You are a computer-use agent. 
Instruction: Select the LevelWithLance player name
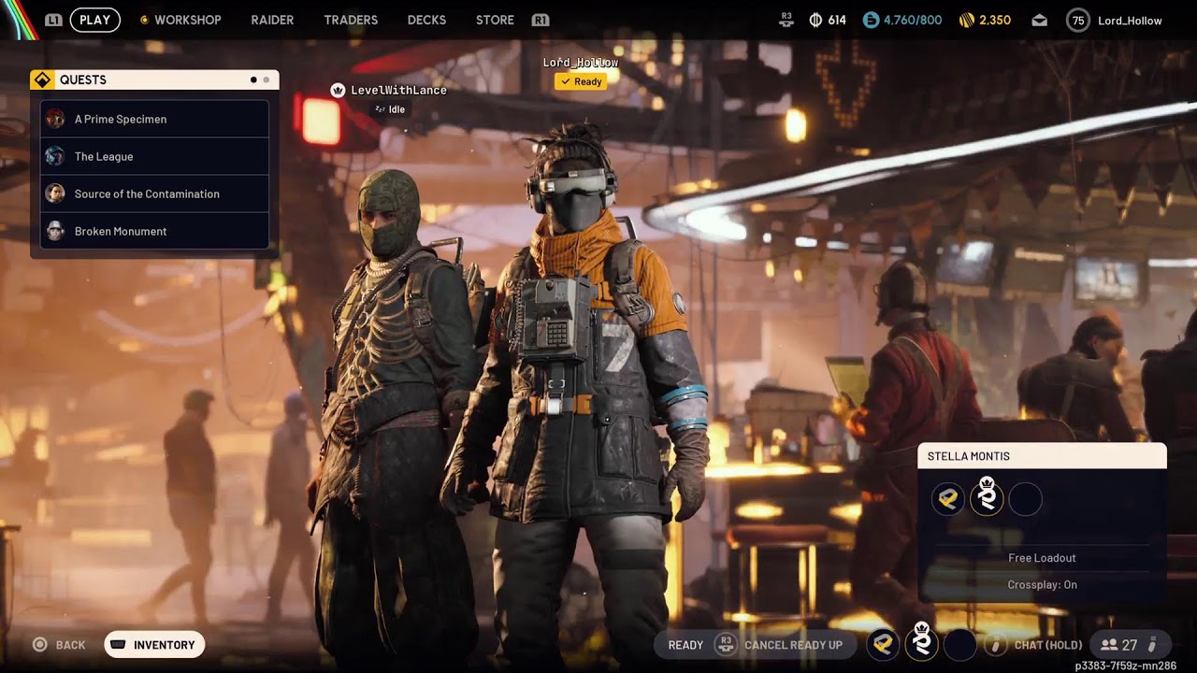point(398,90)
